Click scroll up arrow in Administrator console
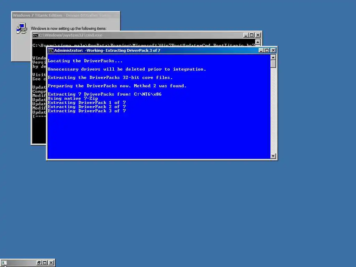The height and width of the screenshot is (267, 356). 273,57
